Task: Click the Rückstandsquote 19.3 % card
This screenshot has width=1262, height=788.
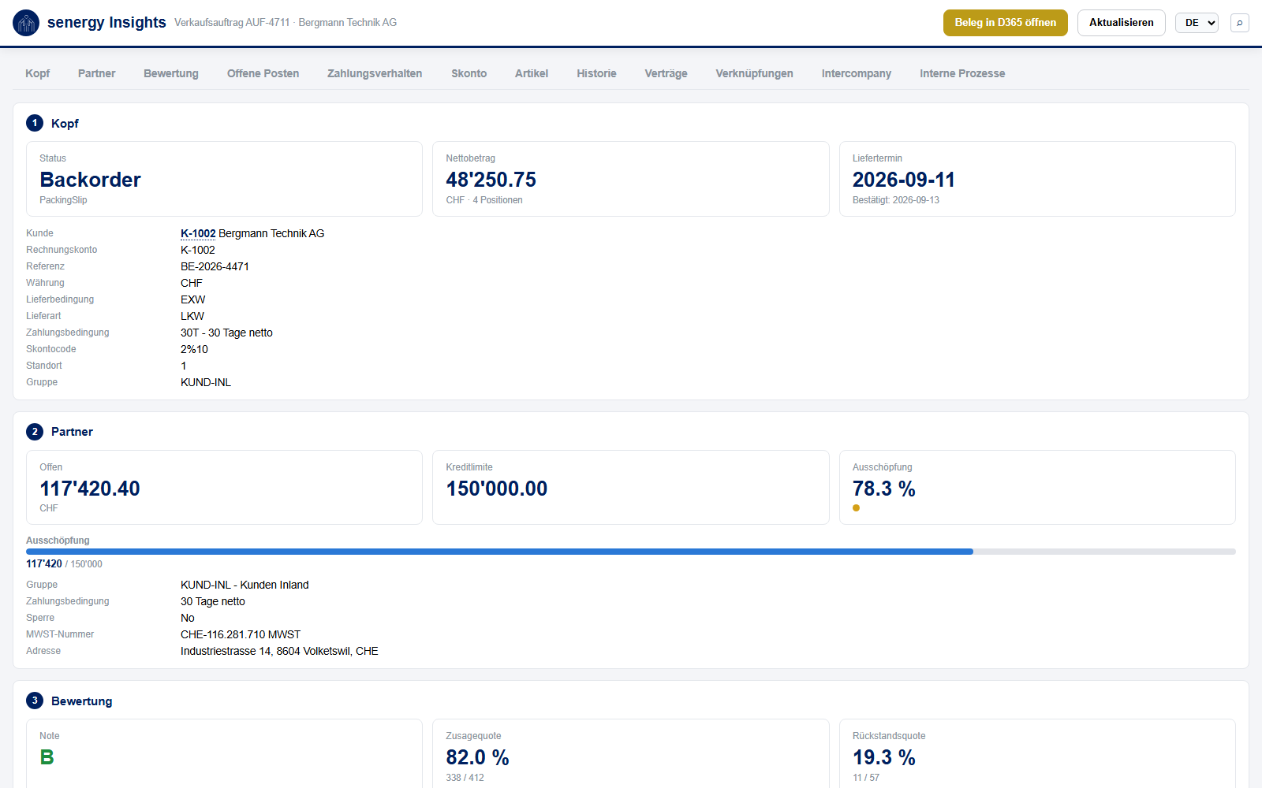Action: coord(1037,753)
